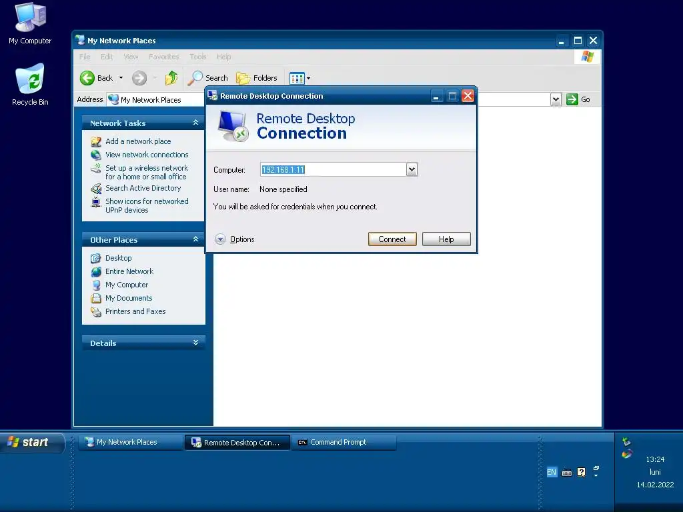Go to Desktop in Other Places
This screenshot has height=512, width=683.
(119, 258)
